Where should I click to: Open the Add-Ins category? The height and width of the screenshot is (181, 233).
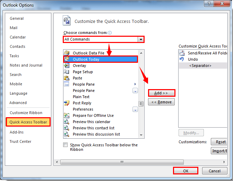coord(17,132)
